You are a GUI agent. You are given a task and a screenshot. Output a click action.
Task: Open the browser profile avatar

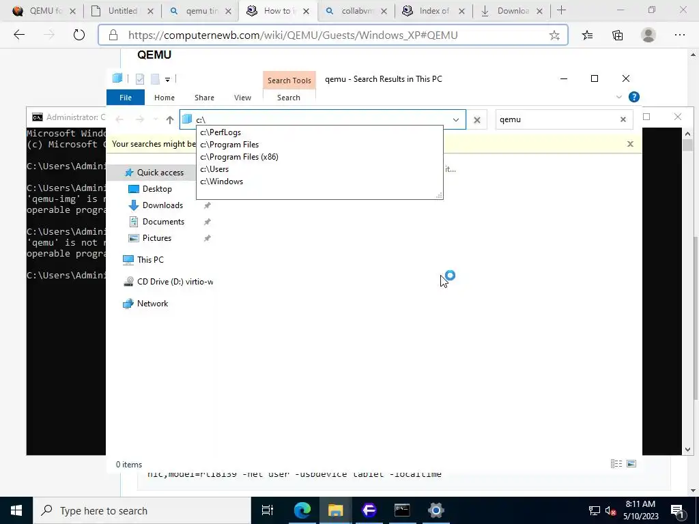[x=648, y=35]
